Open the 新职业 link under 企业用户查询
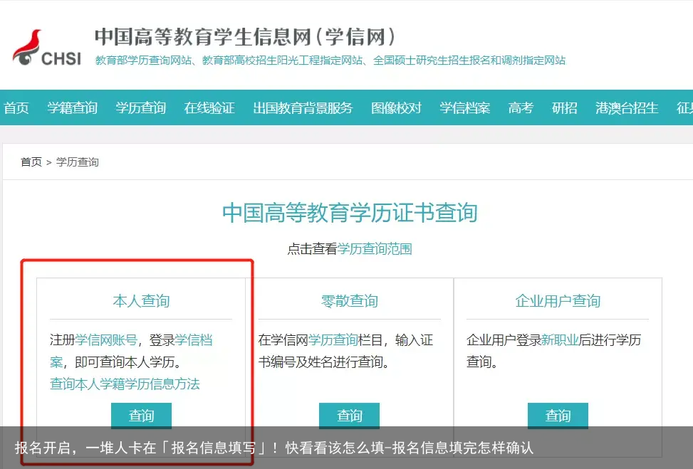The height and width of the screenshot is (469, 693). (562, 340)
